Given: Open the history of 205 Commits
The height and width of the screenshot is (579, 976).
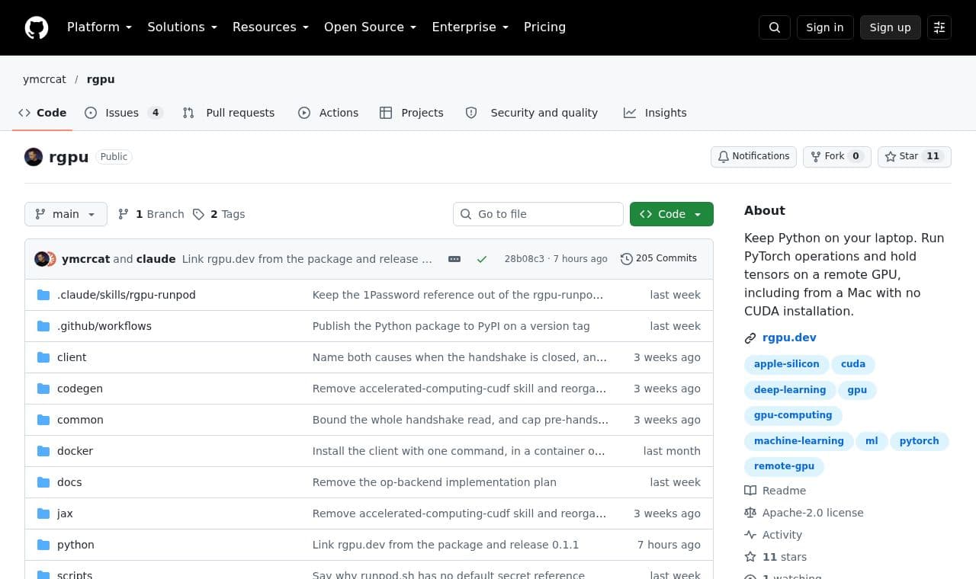Looking at the screenshot, I should (659, 258).
